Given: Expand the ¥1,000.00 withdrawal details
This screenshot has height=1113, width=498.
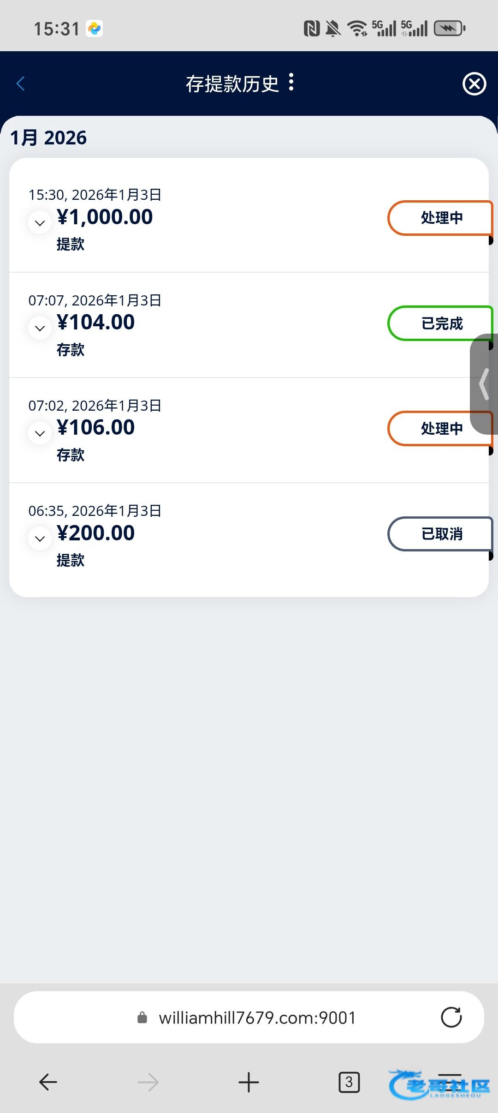Looking at the screenshot, I should [x=40, y=223].
